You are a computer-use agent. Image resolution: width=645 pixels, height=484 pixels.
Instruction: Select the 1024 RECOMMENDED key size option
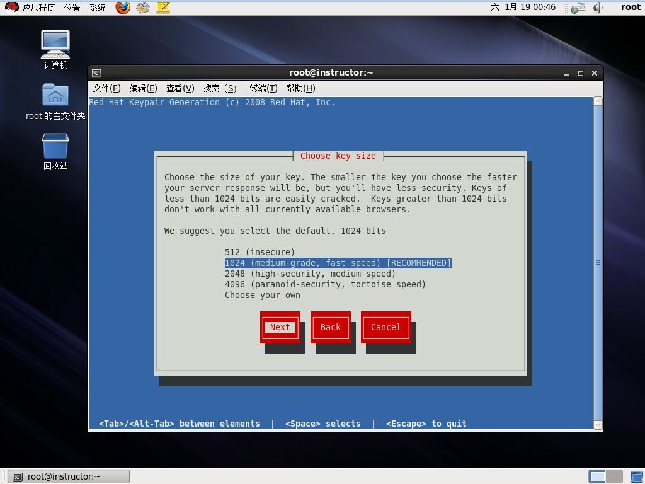tap(338, 263)
